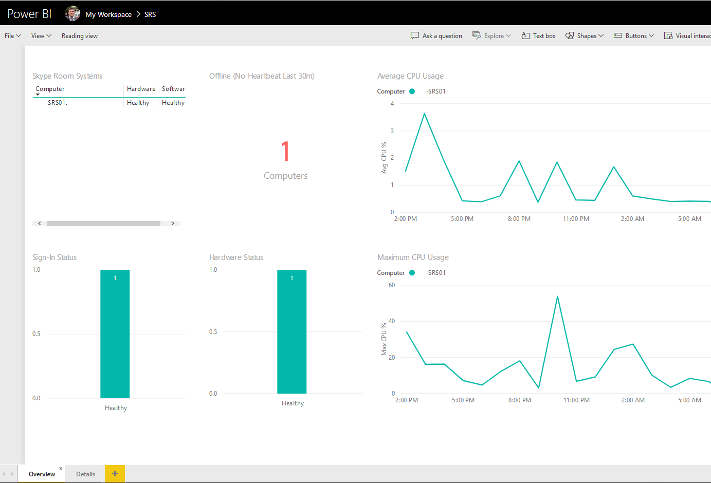Image resolution: width=711 pixels, height=483 pixels.
Task: Click the Average CPU legend color dot
Action: coord(412,91)
